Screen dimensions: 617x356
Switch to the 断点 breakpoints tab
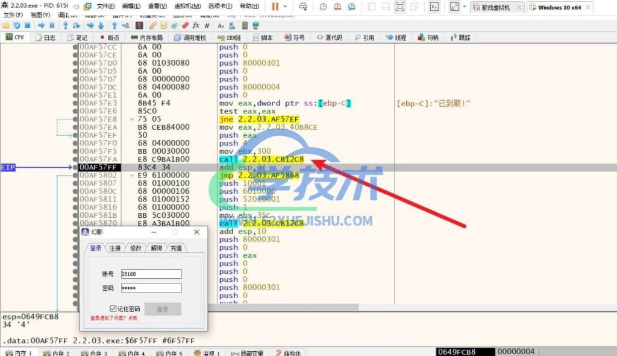[110, 37]
